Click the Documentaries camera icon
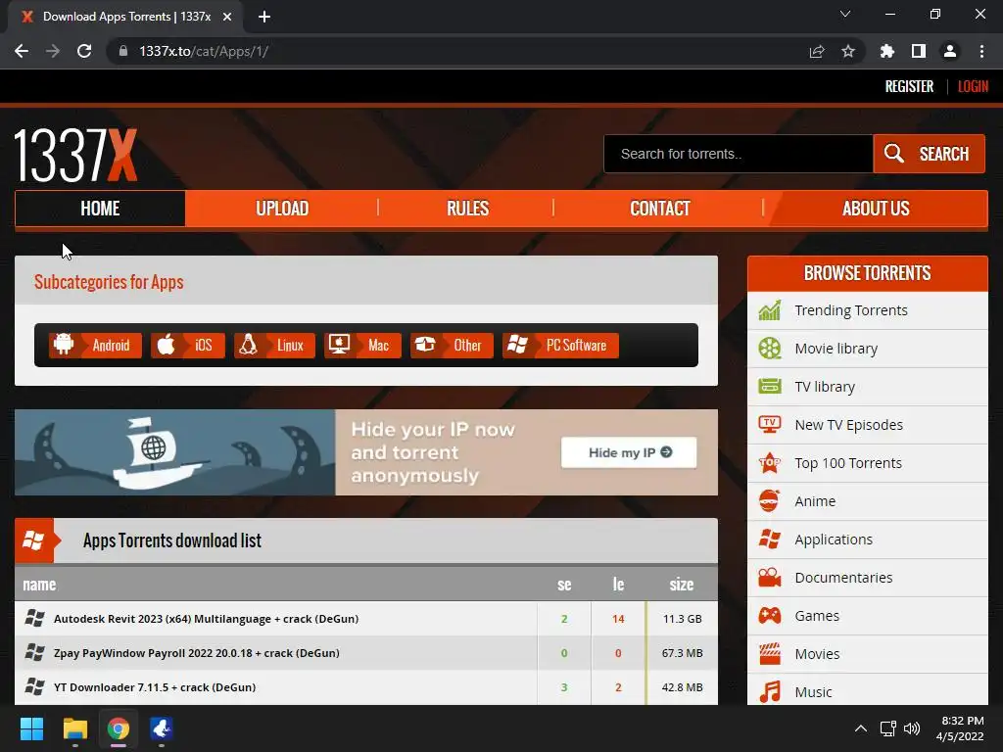 coord(770,578)
